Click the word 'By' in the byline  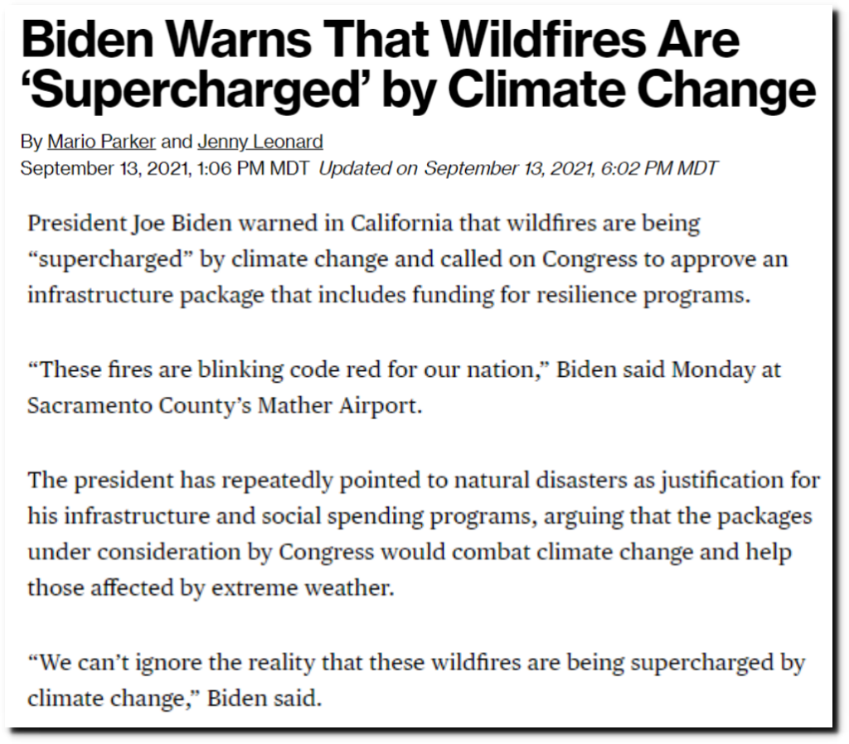coord(32,142)
